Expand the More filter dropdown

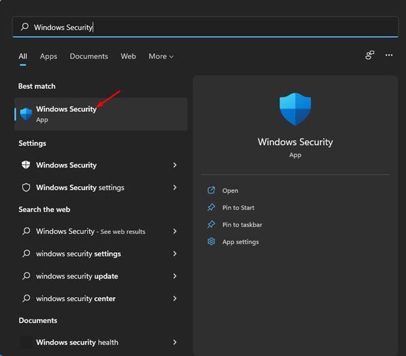pos(161,56)
